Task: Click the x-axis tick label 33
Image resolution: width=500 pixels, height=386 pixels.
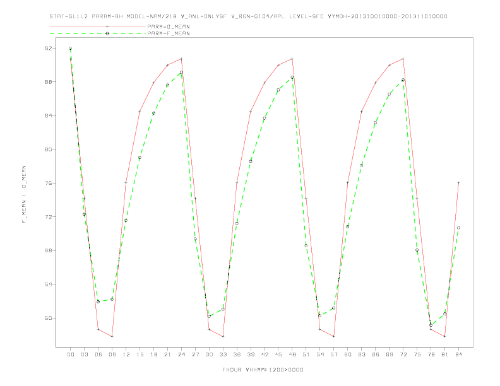Action: pyautogui.click(x=223, y=354)
